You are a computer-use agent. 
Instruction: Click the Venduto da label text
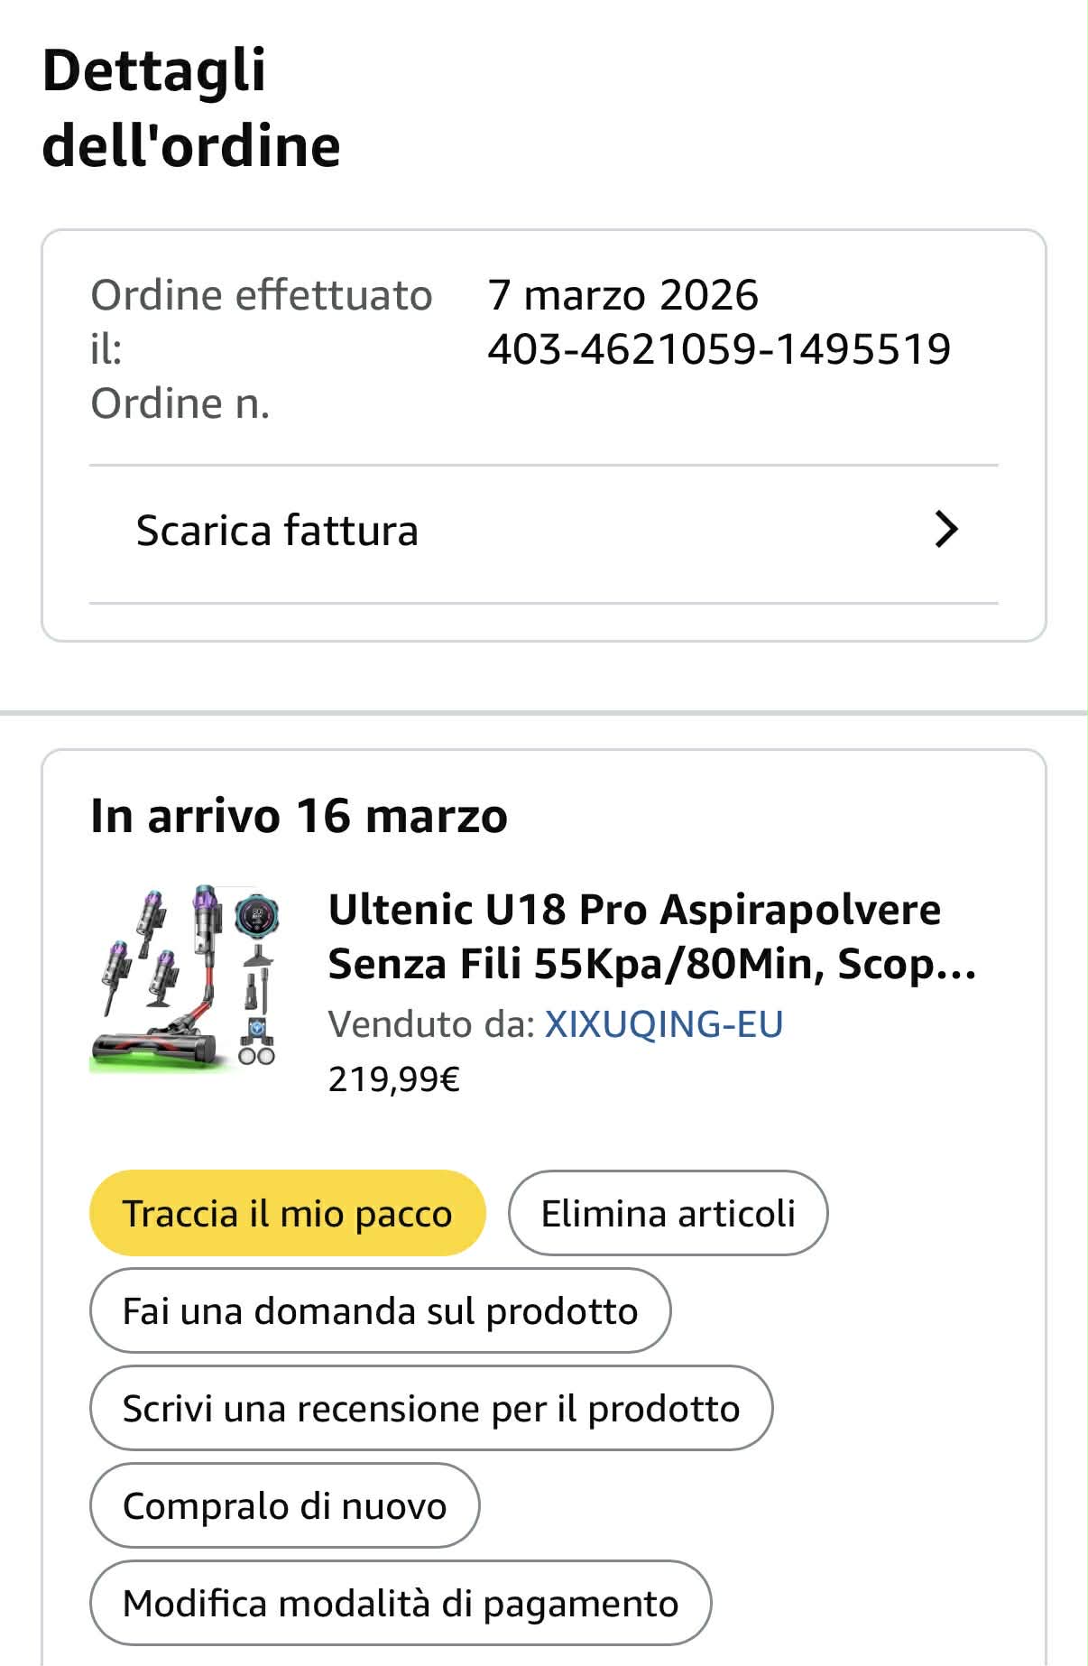(x=431, y=1024)
